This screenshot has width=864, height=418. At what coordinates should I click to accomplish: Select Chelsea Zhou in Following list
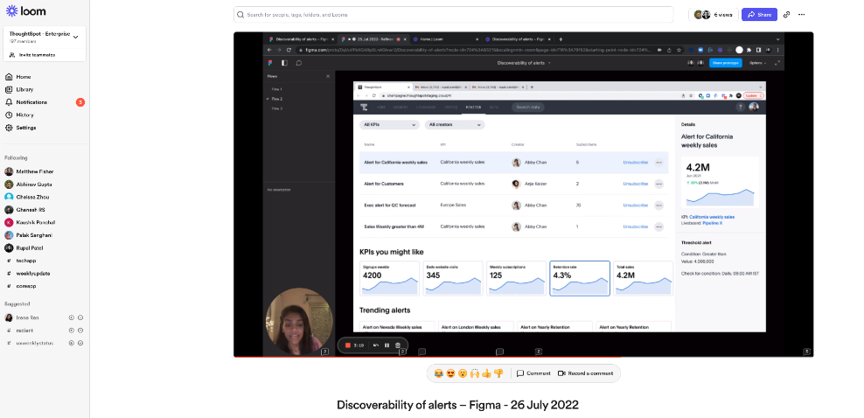tap(32, 197)
